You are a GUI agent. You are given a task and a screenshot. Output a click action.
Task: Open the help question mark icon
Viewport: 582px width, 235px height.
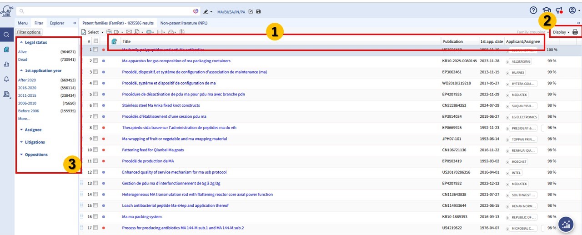533,10
